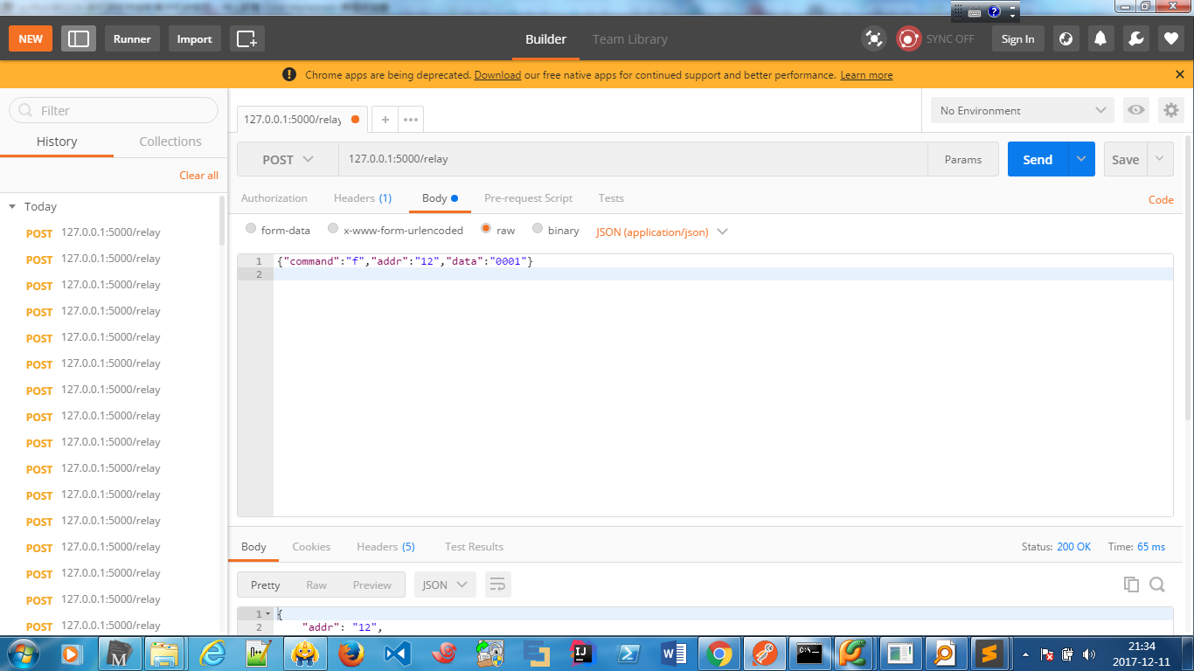Copy the response with the copy icon
This screenshot has height=671, width=1194.
(1131, 585)
